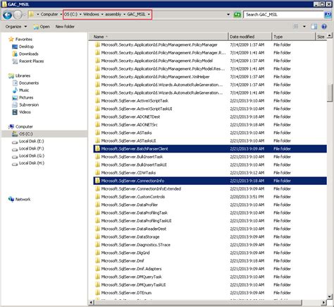
Task: Click Computer in the address bar
Action: [49, 14]
